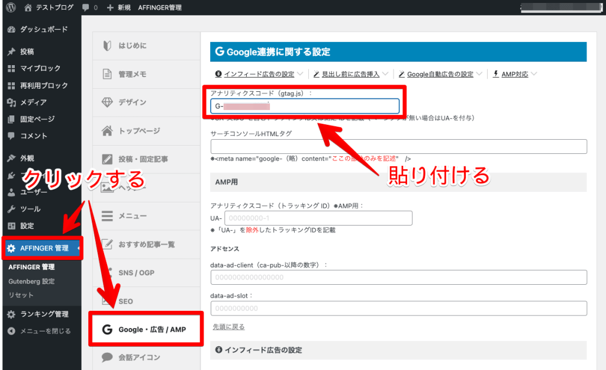
Task: Expand the インフィード広告の設定 chevron
Action: click(300, 74)
